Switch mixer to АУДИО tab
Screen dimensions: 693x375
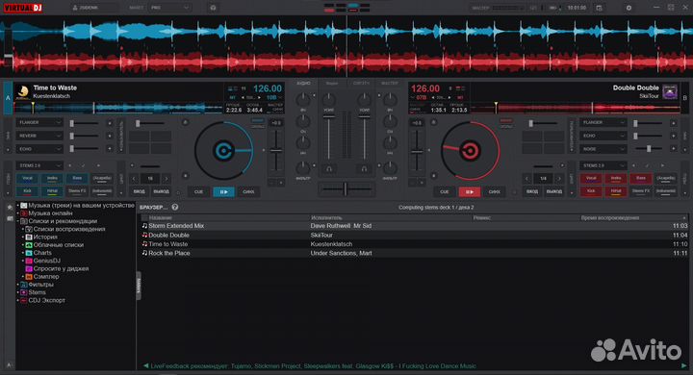pos(303,83)
